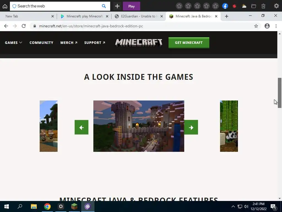Click the castle screenshot in carousel
282x212 pixels.
pos(139,126)
